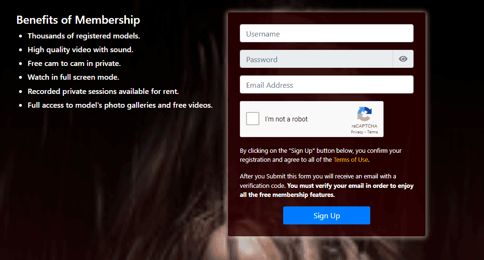Click the "I'm not a robot" label text

click(286, 119)
